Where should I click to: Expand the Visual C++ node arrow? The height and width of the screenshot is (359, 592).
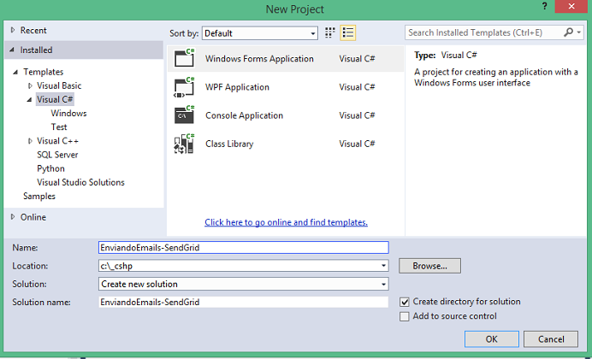pos(30,141)
